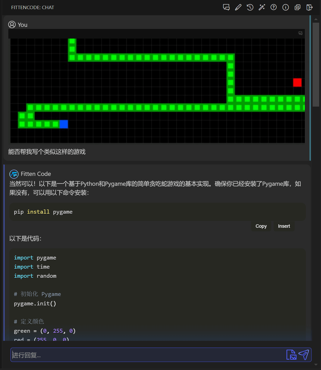Insert the pip install code into editor

pos(284,226)
